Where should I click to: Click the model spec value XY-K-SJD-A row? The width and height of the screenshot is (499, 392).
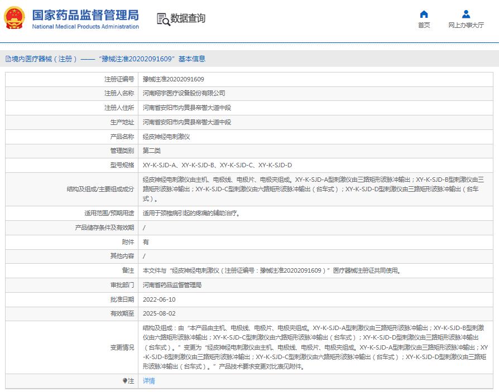pos(217,165)
